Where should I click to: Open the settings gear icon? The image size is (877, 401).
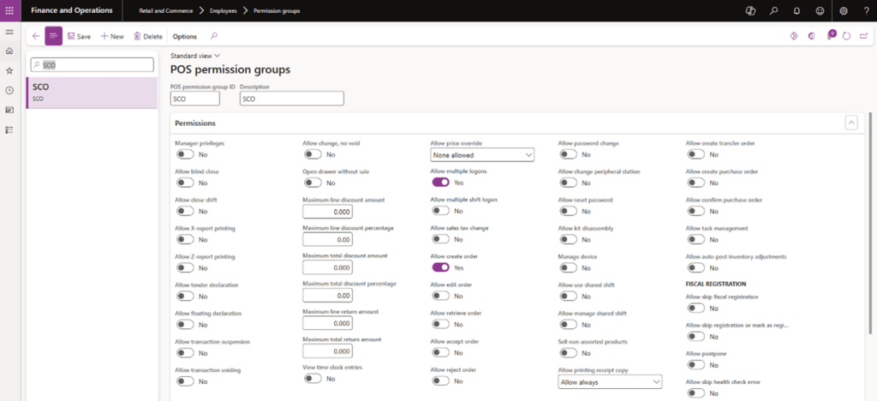coord(844,11)
